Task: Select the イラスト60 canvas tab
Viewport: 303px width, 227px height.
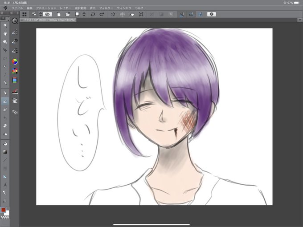Action: coord(48,20)
